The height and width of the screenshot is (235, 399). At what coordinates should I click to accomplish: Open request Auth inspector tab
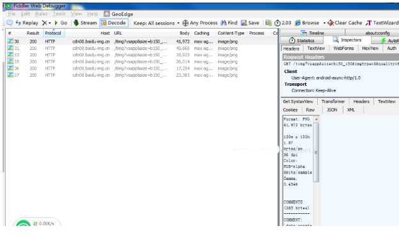(391, 49)
